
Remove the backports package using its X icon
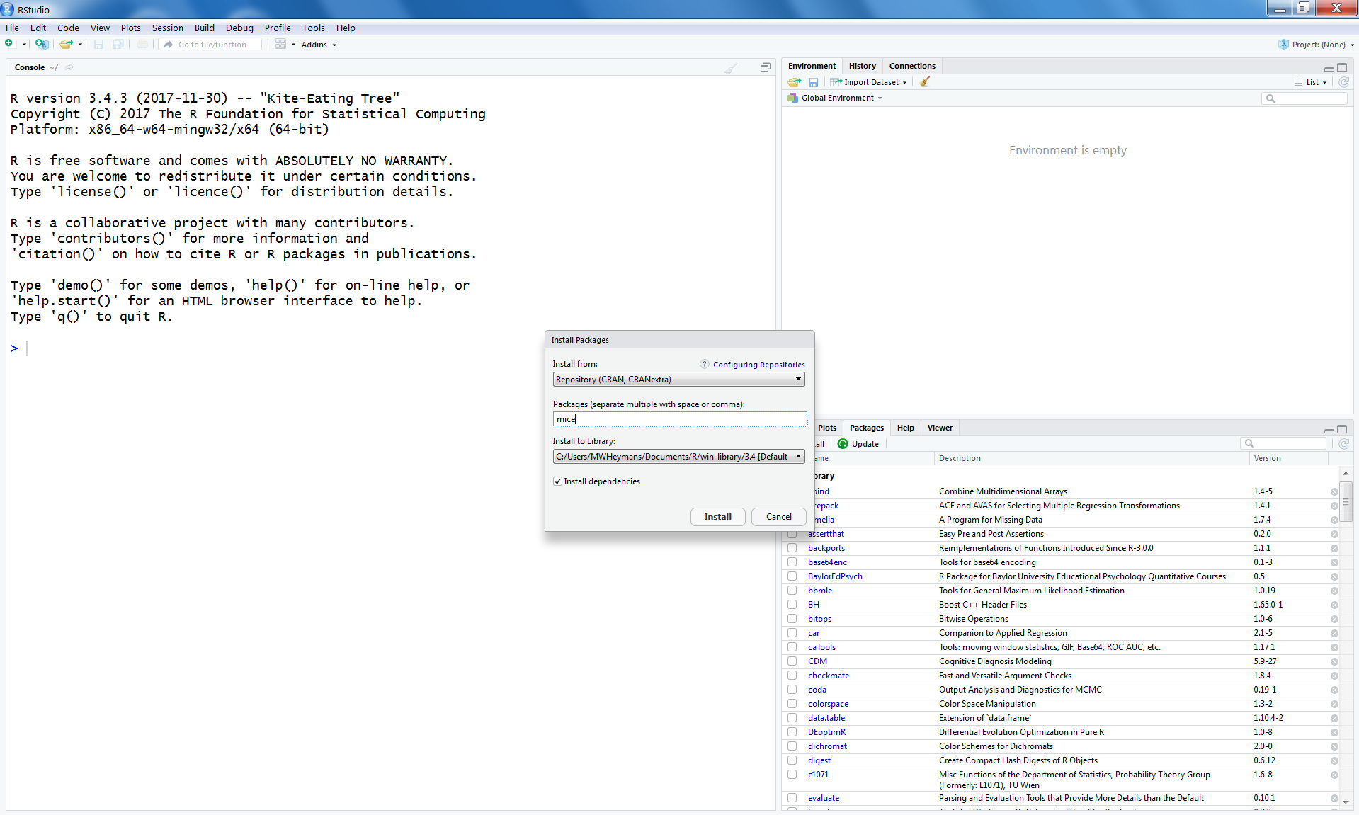click(x=1334, y=548)
